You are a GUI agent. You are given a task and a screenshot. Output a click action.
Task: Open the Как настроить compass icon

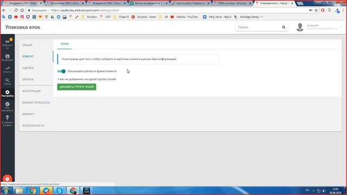point(7,107)
